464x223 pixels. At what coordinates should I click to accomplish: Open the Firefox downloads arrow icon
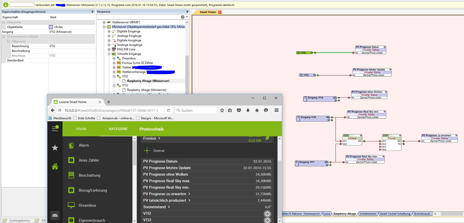click(248, 110)
